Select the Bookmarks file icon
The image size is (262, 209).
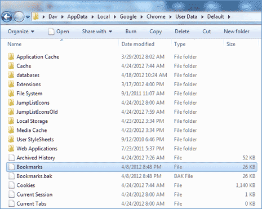[x=11, y=167]
